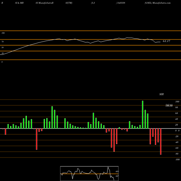This screenshot has height=181, width=181.
Task: Click the end of the RSI line
Action: click(x=160, y=42)
